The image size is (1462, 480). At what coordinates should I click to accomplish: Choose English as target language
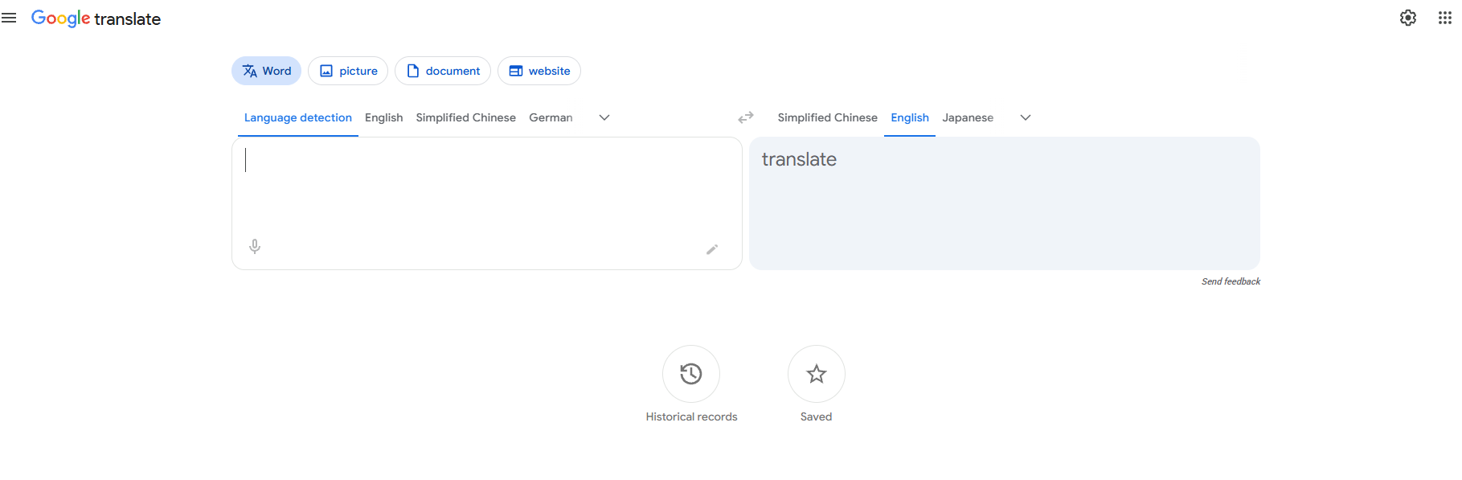tap(910, 117)
